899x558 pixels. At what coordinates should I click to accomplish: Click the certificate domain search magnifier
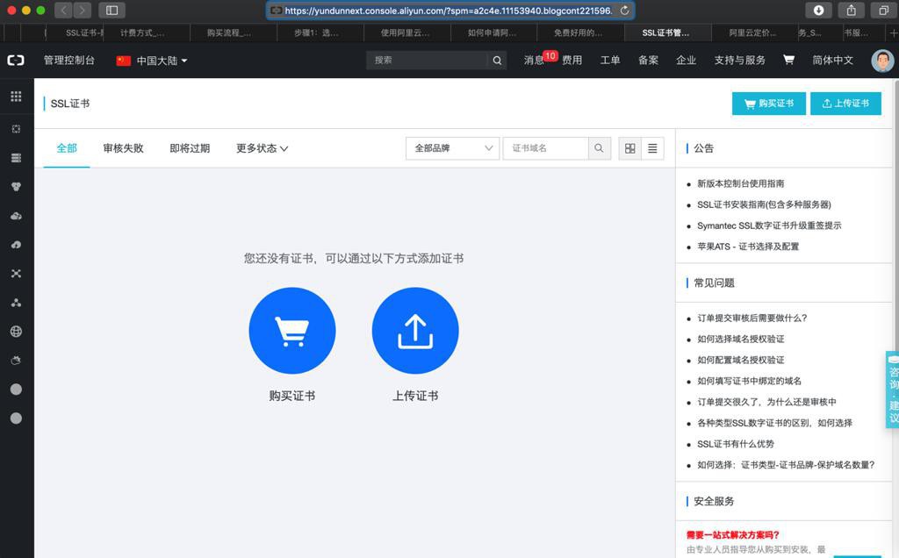pyautogui.click(x=599, y=148)
